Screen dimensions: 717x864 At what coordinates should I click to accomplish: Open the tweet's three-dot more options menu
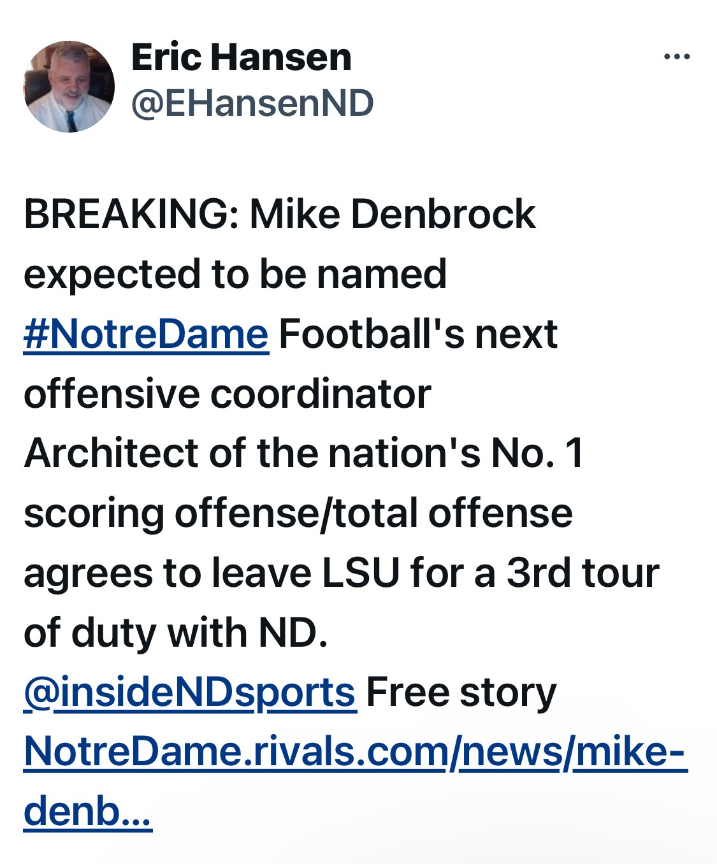[676, 57]
